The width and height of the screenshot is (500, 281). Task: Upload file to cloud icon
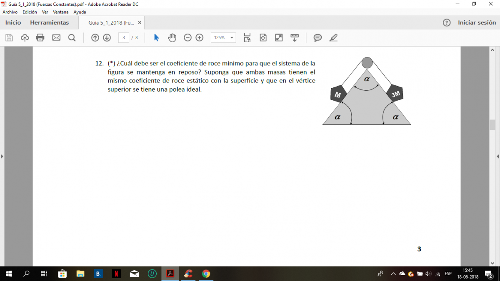point(25,38)
